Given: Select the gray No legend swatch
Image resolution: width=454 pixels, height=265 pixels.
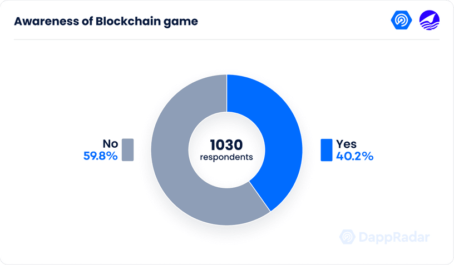Looking at the screenshot, I should (x=127, y=150).
